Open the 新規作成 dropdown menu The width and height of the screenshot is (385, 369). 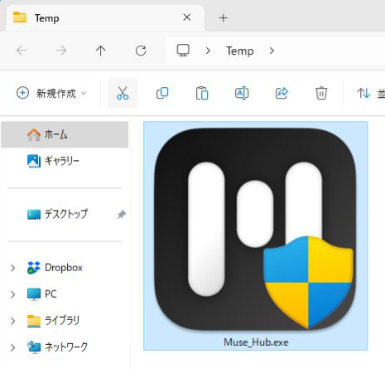[x=51, y=93]
